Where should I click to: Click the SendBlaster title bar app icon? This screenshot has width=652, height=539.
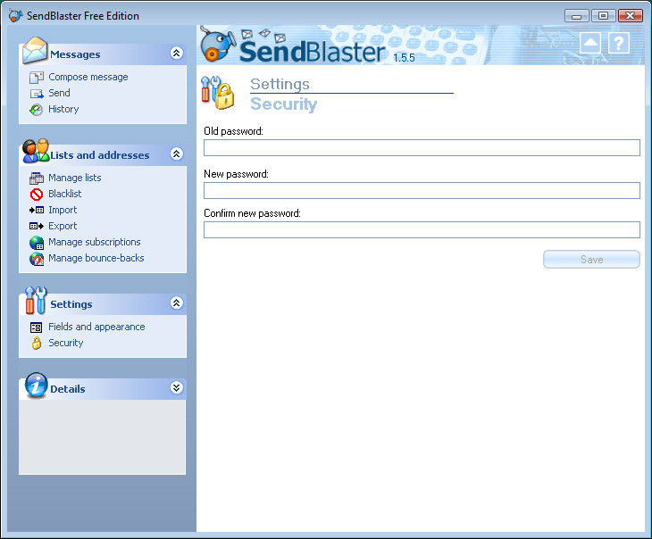point(15,16)
